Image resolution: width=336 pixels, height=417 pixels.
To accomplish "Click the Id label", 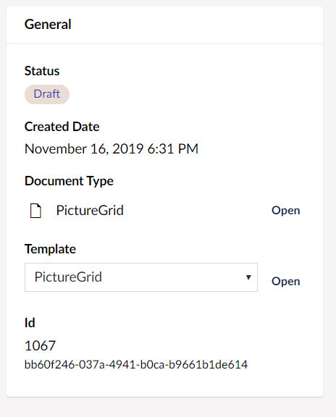I will click(x=30, y=323).
